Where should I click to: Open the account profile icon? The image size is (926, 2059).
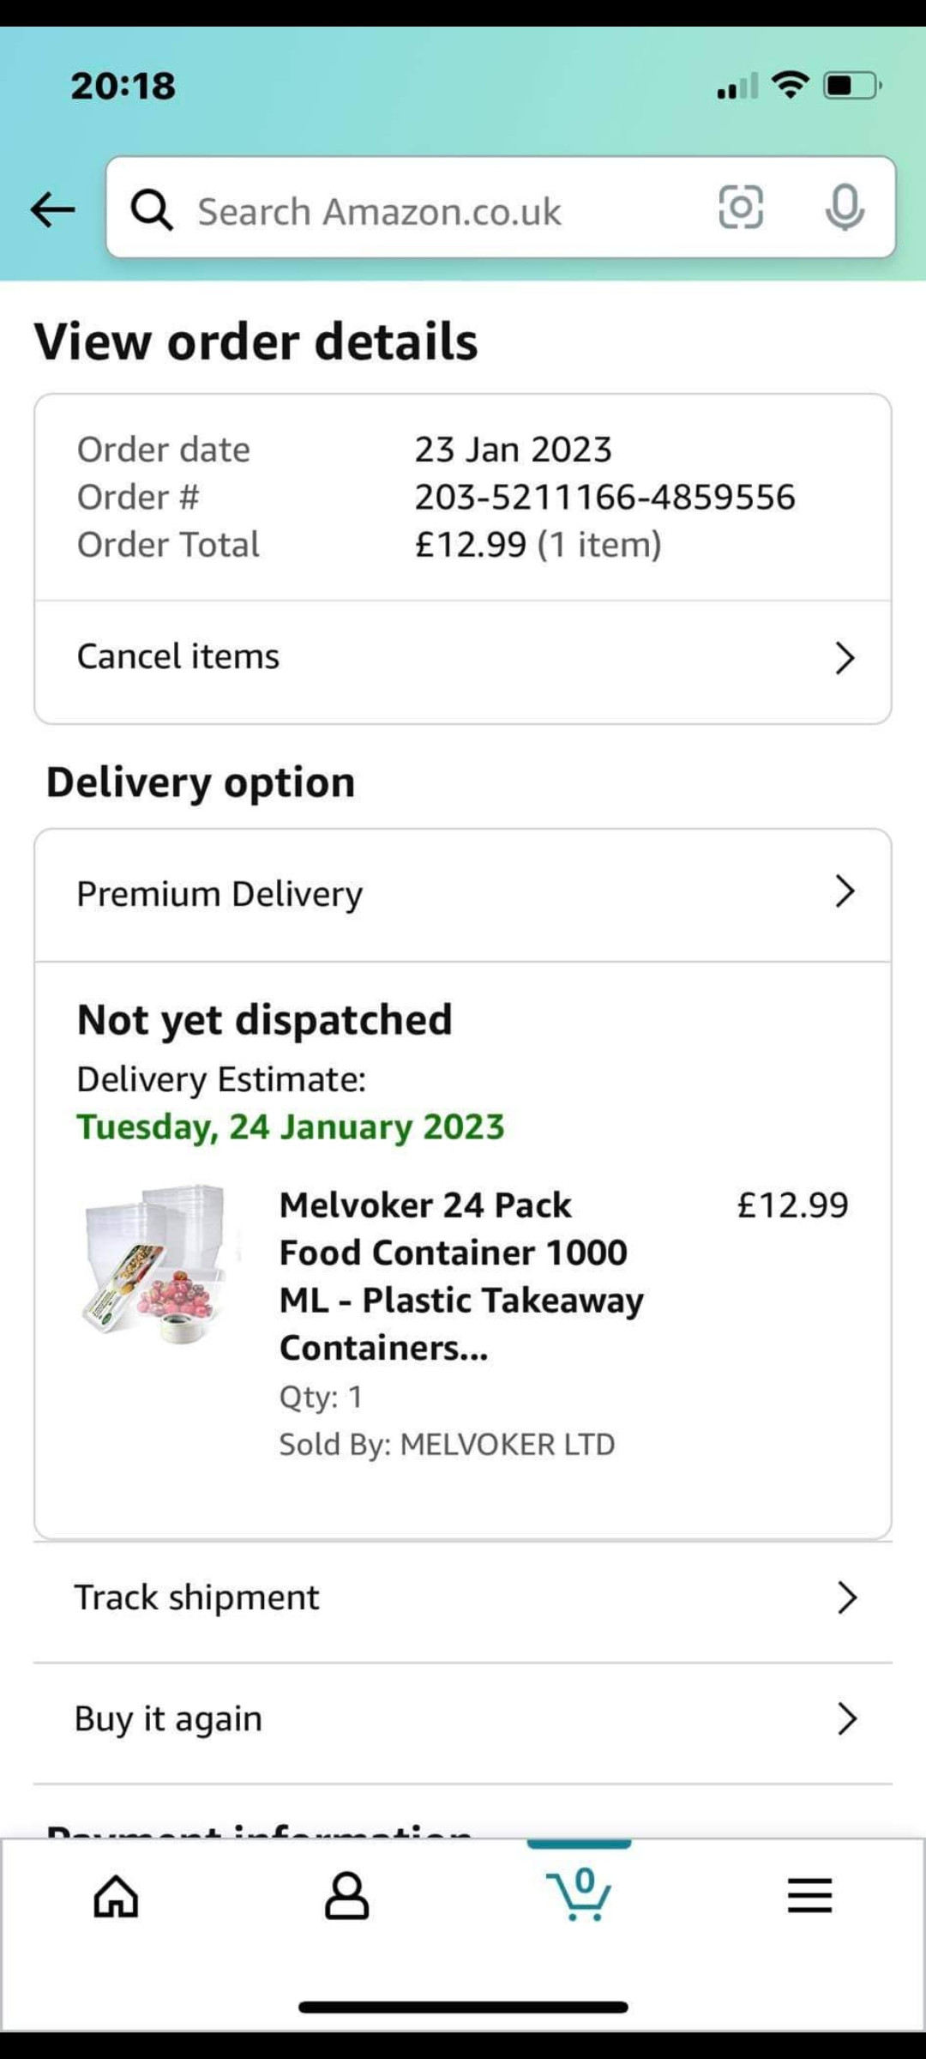pyautogui.click(x=346, y=1895)
